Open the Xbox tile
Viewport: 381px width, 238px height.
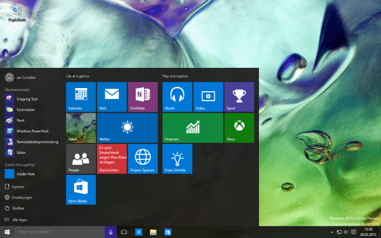239,127
